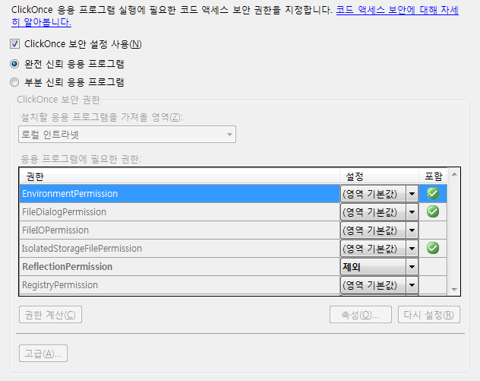Open FileDialogPermission setting dropdown arrow
The height and width of the screenshot is (381, 480).
[412, 212]
